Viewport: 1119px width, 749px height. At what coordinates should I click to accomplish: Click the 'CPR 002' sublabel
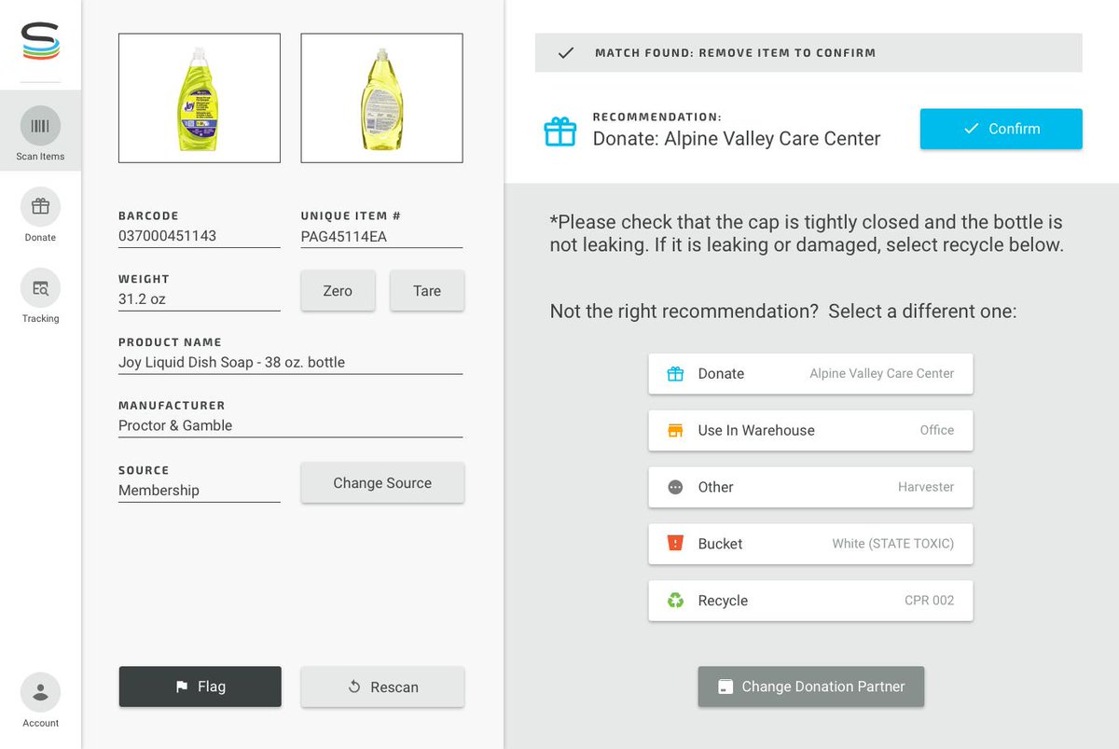pyautogui.click(x=930, y=601)
